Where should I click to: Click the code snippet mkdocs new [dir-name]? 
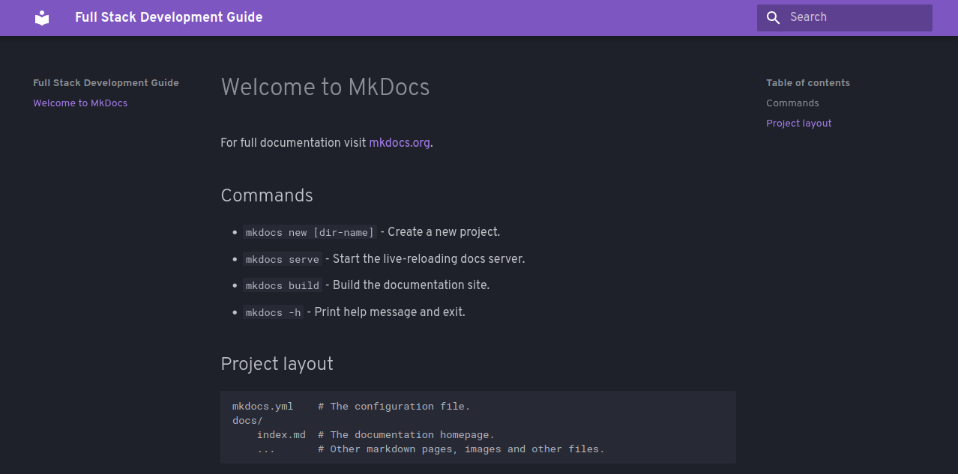pyautogui.click(x=310, y=232)
